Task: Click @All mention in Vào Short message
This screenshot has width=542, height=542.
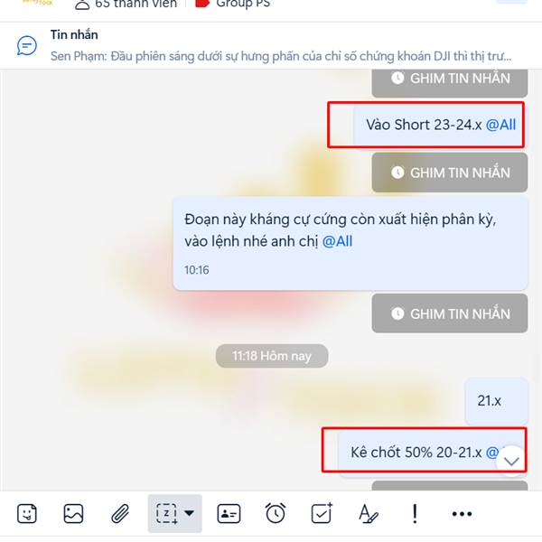Action: [500, 125]
